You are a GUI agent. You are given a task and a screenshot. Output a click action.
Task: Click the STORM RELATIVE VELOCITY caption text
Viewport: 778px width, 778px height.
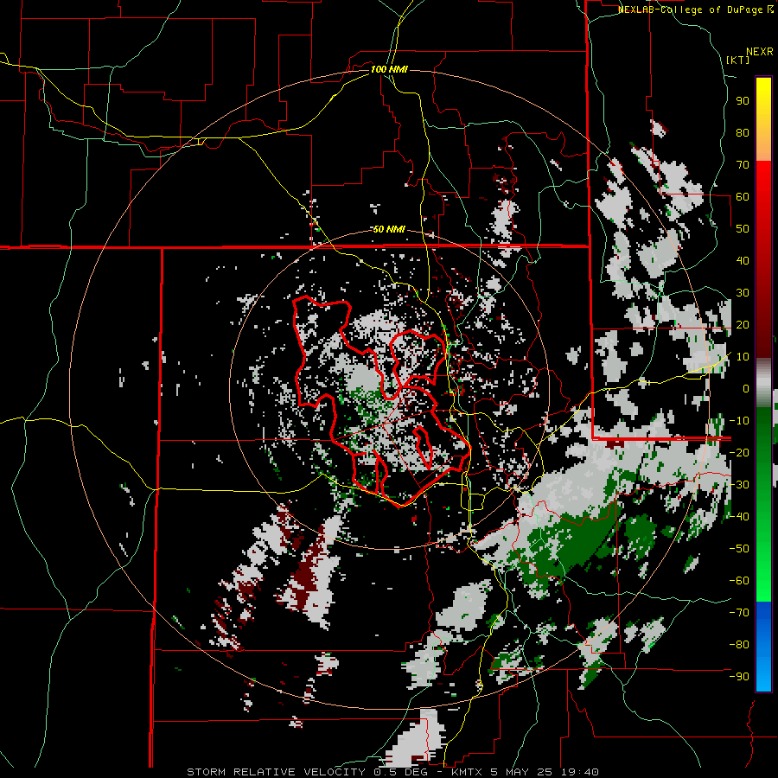(276, 772)
